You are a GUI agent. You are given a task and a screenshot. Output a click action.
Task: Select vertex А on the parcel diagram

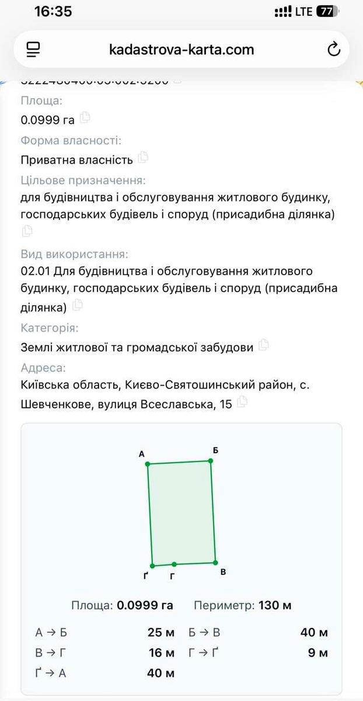[x=148, y=464]
